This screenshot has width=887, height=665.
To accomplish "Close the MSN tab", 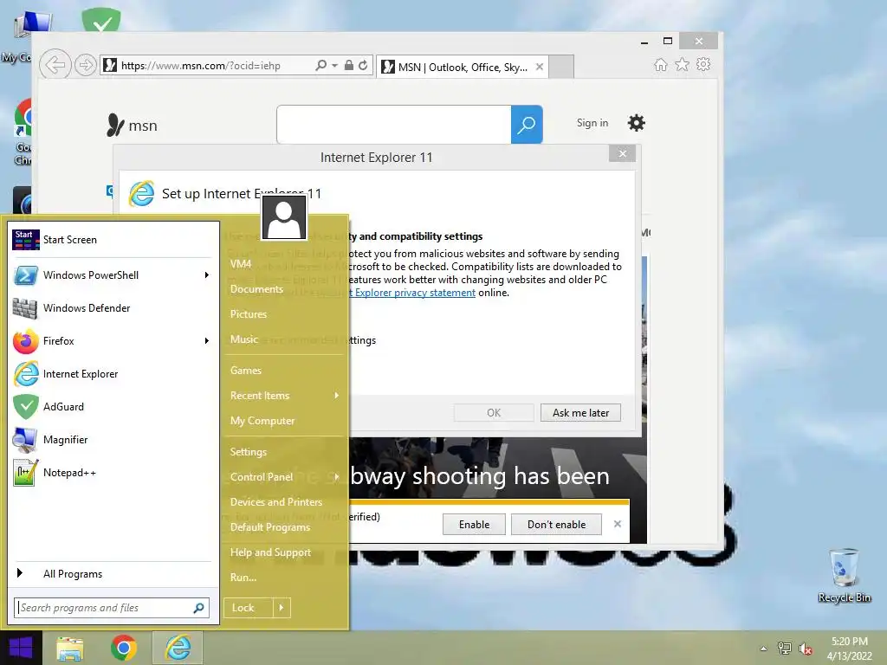I will pyautogui.click(x=540, y=67).
